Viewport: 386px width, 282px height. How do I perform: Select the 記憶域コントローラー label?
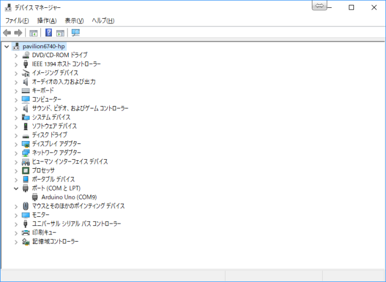tap(55, 242)
